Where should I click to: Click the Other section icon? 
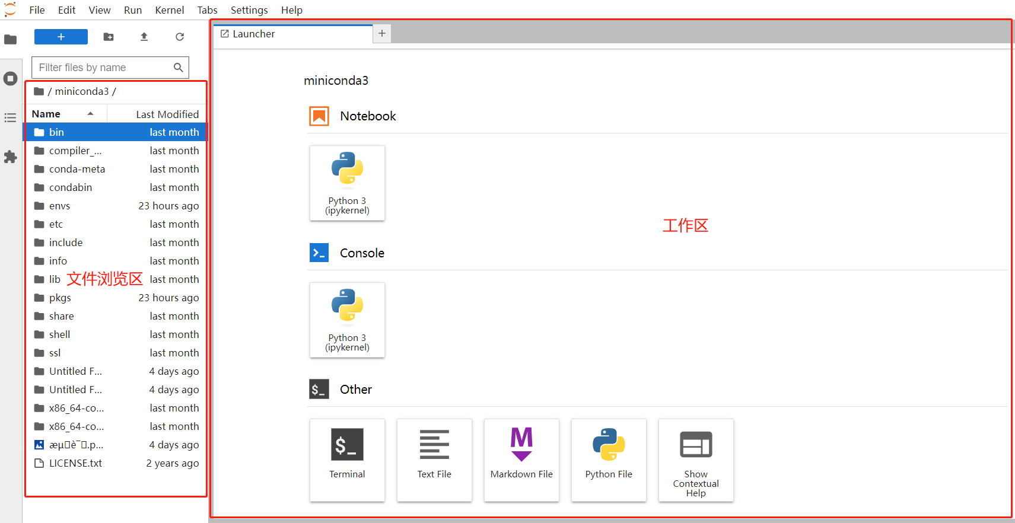coord(319,390)
